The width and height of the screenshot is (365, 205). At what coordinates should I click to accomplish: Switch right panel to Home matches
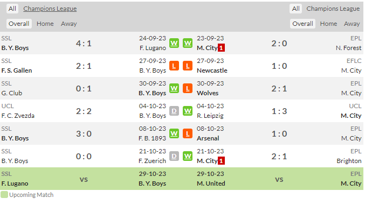click(x=328, y=24)
